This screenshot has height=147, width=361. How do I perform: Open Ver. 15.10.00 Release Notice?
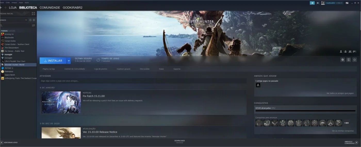(x=100, y=132)
